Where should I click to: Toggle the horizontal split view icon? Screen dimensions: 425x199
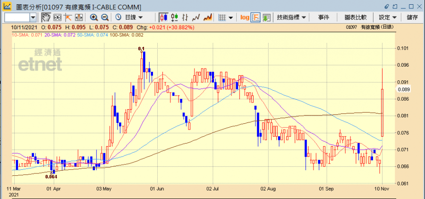pyautogui.click(x=78, y=17)
